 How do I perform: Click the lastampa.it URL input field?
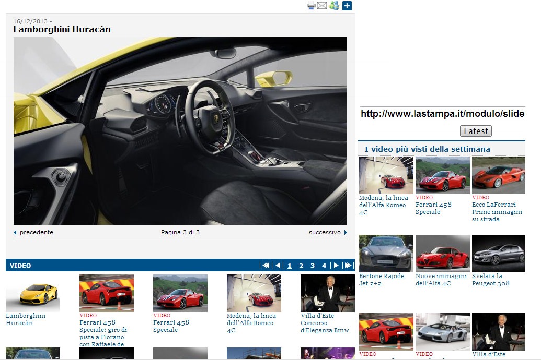point(442,114)
